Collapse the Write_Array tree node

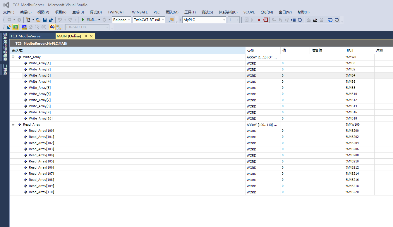tap(13, 57)
